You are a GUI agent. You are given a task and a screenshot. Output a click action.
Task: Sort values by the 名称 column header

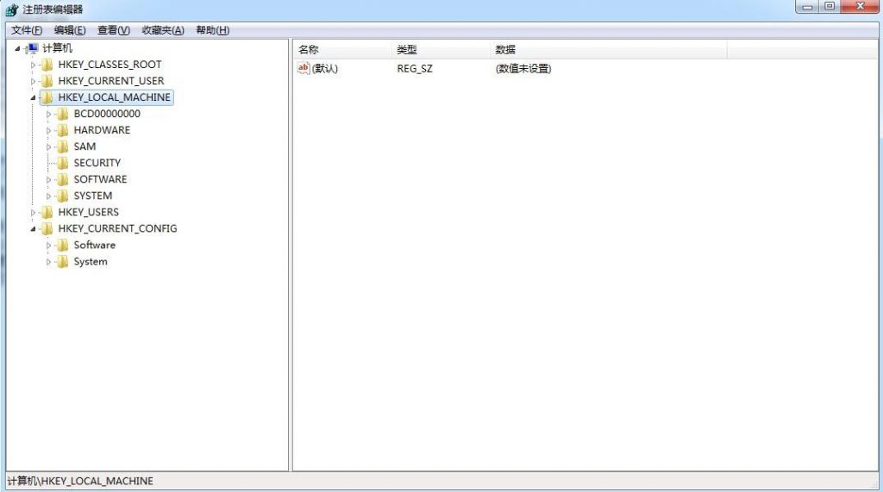[342, 49]
